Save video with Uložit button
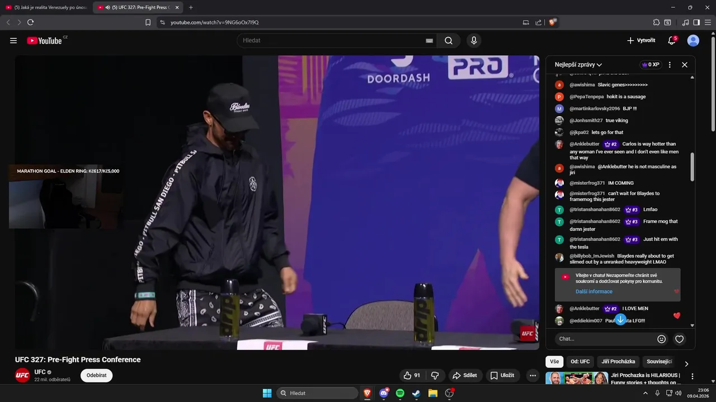Viewport: 716px width, 402px height. tap(502, 375)
